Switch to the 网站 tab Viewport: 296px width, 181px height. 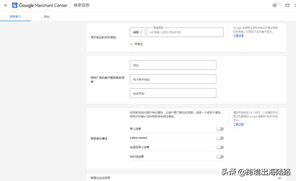(47, 17)
